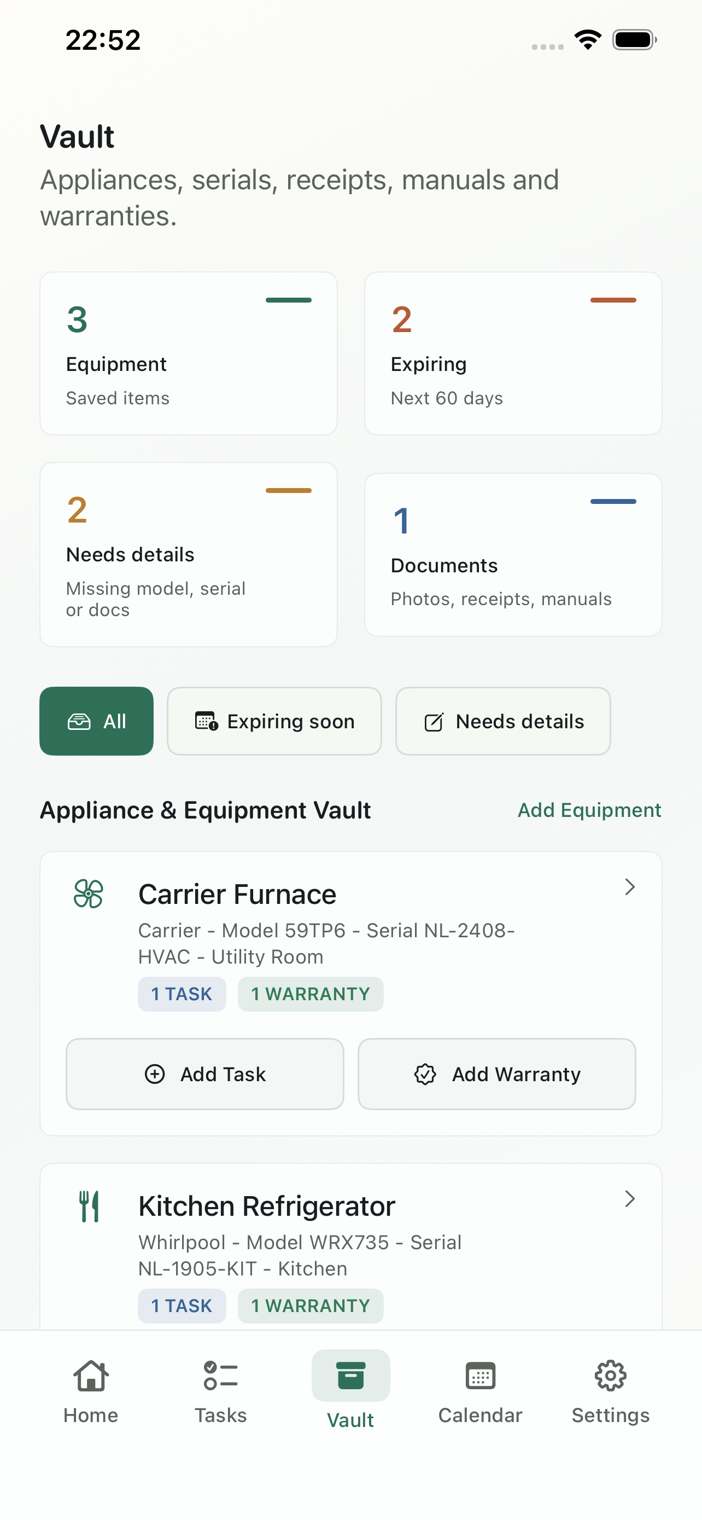The image size is (702, 1520).
Task: Tap Kitchen Refrigerator 1 WARRANTY badge
Action: click(311, 1306)
